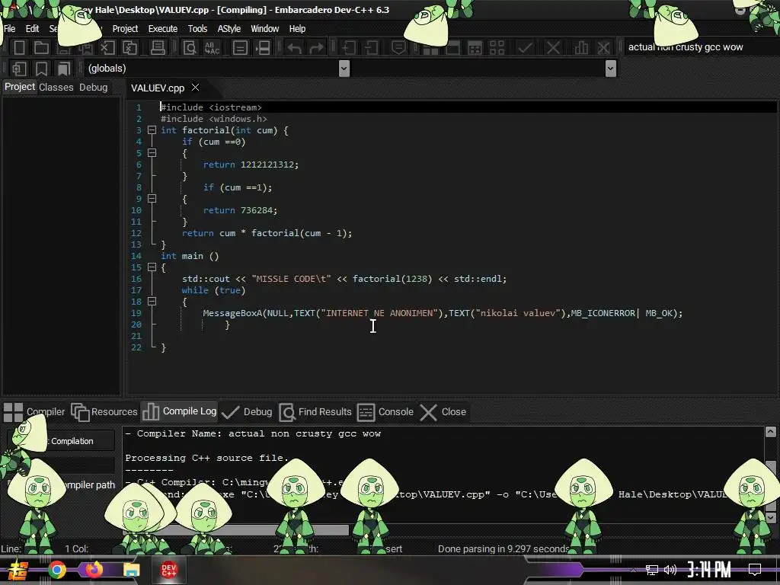Image resolution: width=780 pixels, height=585 pixels.
Task: Click the Go to line icon
Action: point(240,48)
